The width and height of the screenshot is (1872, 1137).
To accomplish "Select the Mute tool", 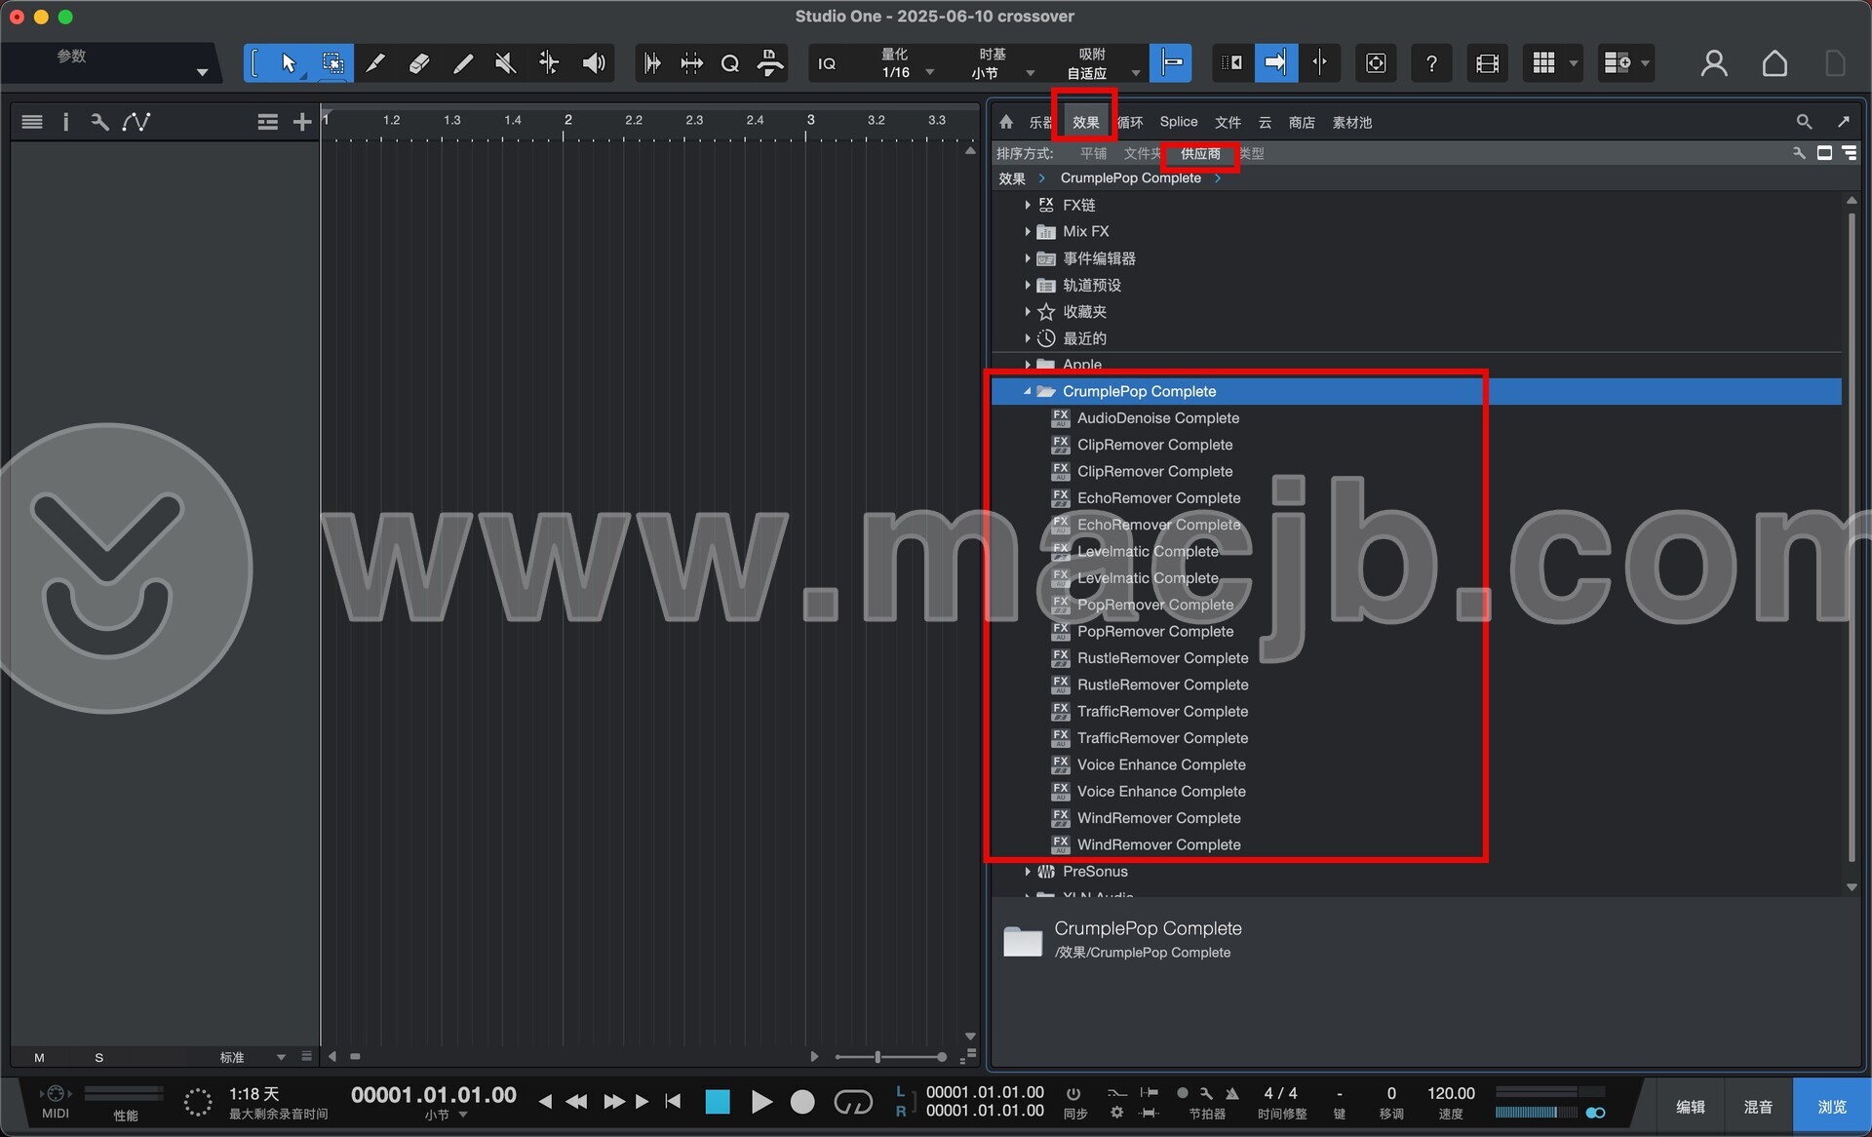I will [505, 63].
